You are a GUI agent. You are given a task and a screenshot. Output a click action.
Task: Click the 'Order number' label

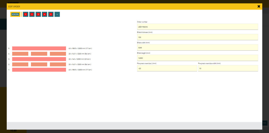click(x=142, y=22)
